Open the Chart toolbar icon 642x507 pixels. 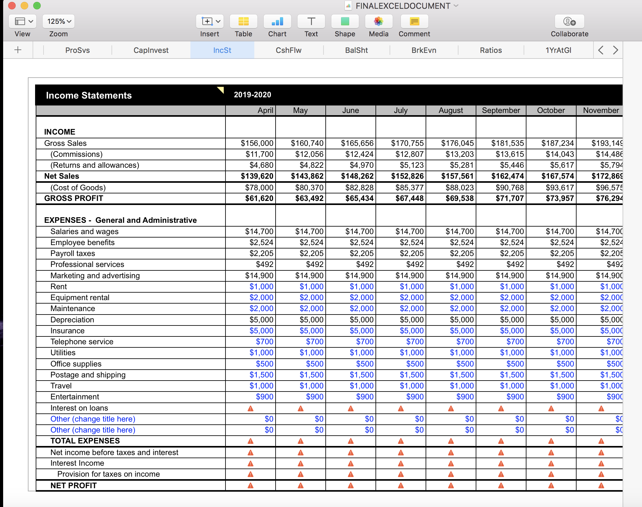coord(277,21)
